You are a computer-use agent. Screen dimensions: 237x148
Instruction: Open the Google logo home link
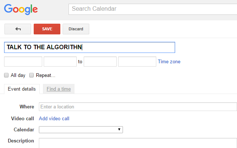tap(21, 9)
